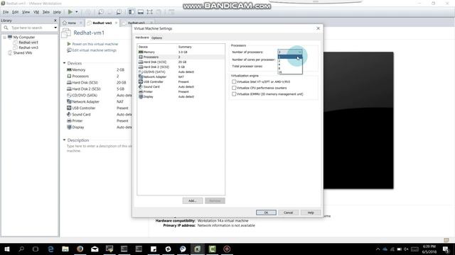Click the green Power On toolbar icon
The height and width of the screenshot is (255, 455).
point(70,12)
